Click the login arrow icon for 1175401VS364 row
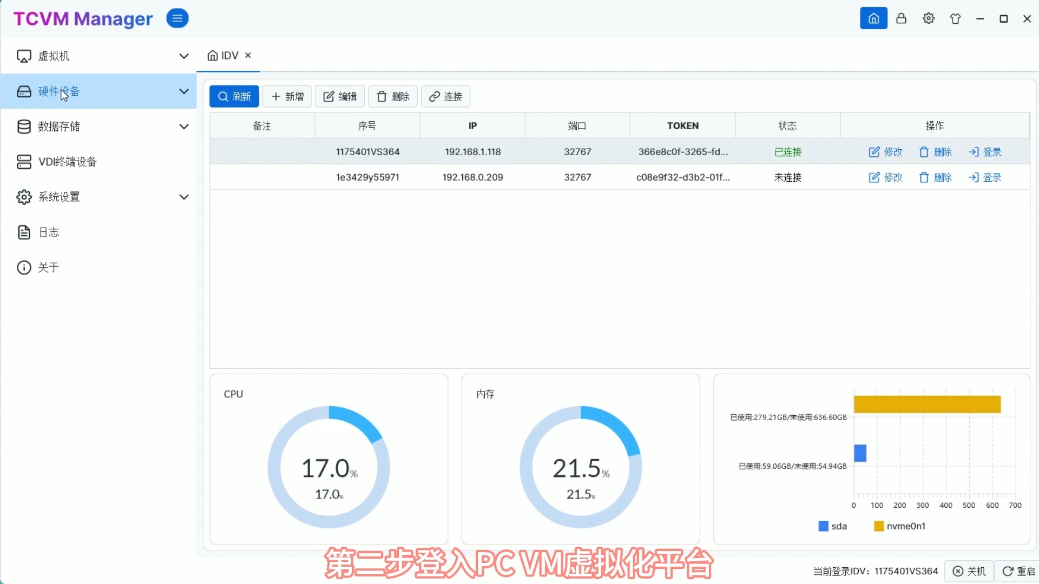Viewport: 1039px width, 584px height. (974, 152)
